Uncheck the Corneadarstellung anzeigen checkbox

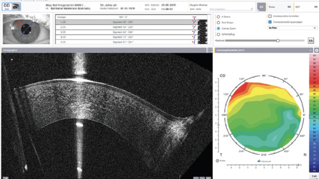[x=270, y=22]
